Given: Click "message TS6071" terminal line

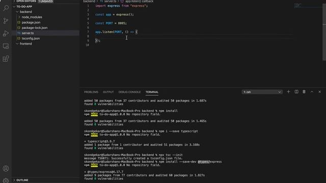Looking at the screenshot, I should click(x=133, y=158).
